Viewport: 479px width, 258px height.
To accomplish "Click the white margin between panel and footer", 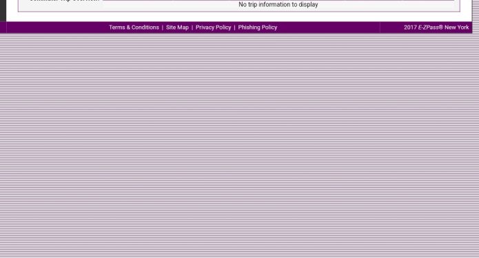I will 239,17.
